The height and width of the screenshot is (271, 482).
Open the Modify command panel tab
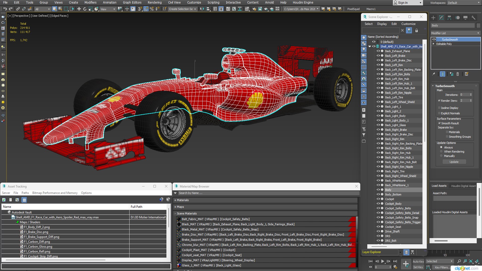point(441,18)
